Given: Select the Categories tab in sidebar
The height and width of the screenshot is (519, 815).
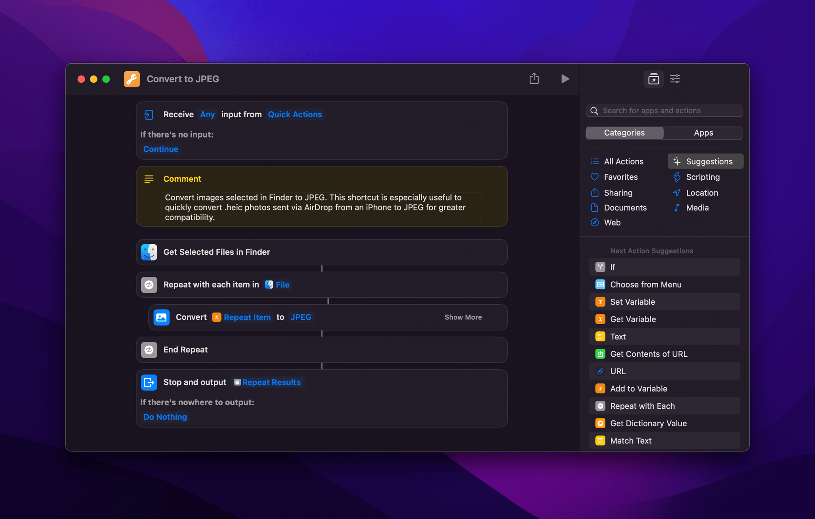Looking at the screenshot, I should 624,132.
